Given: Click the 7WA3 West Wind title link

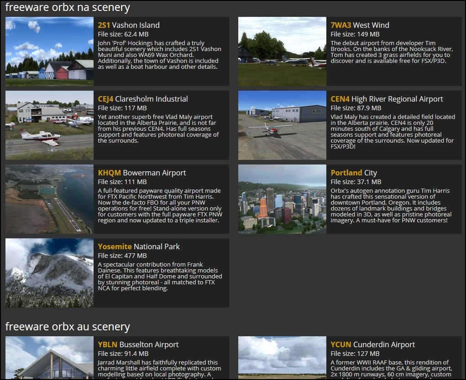Looking at the screenshot, I should pos(360,25).
